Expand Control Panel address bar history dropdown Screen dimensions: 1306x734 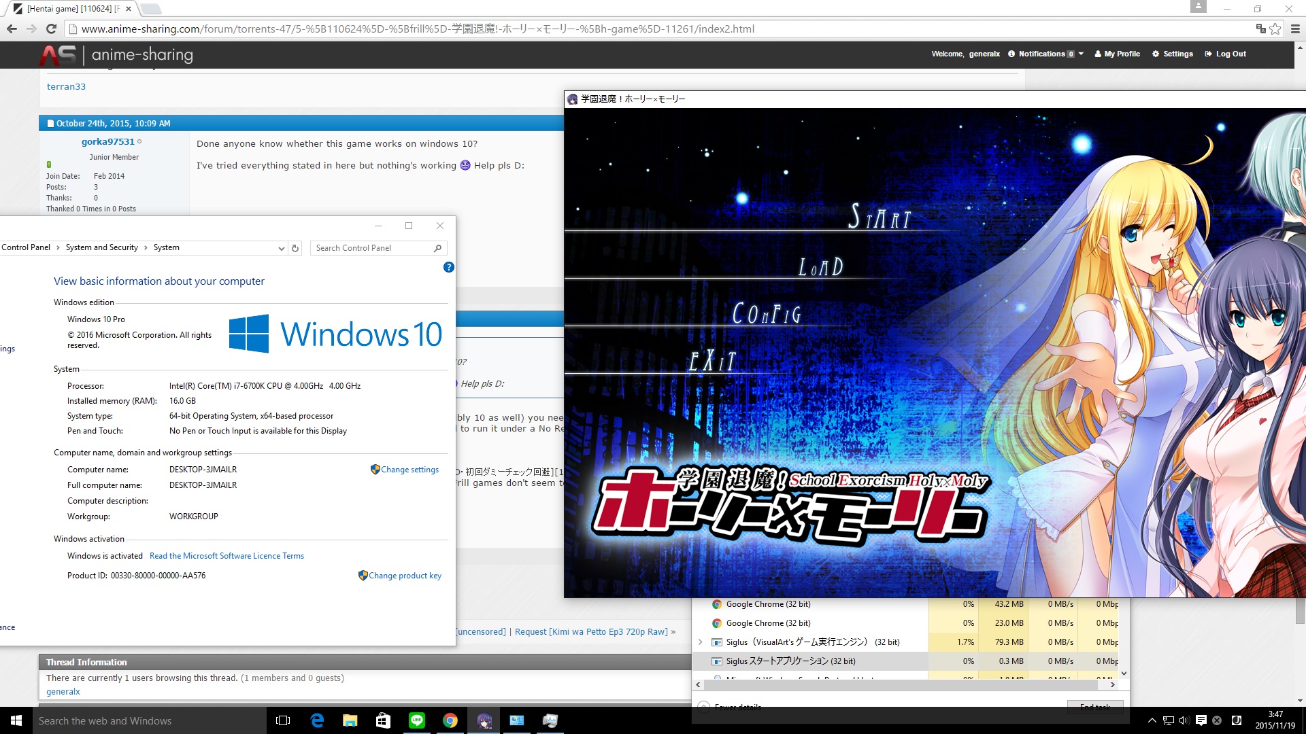point(281,248)
